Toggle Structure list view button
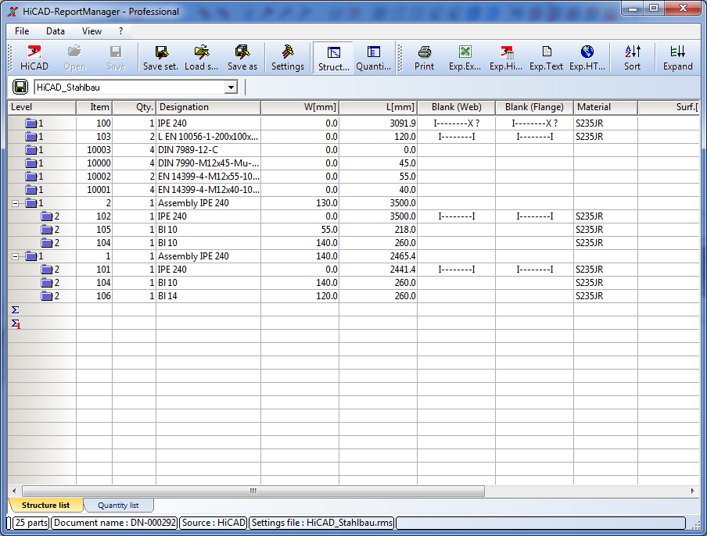Viewport: 707px width, 536px height. point(333,58)
